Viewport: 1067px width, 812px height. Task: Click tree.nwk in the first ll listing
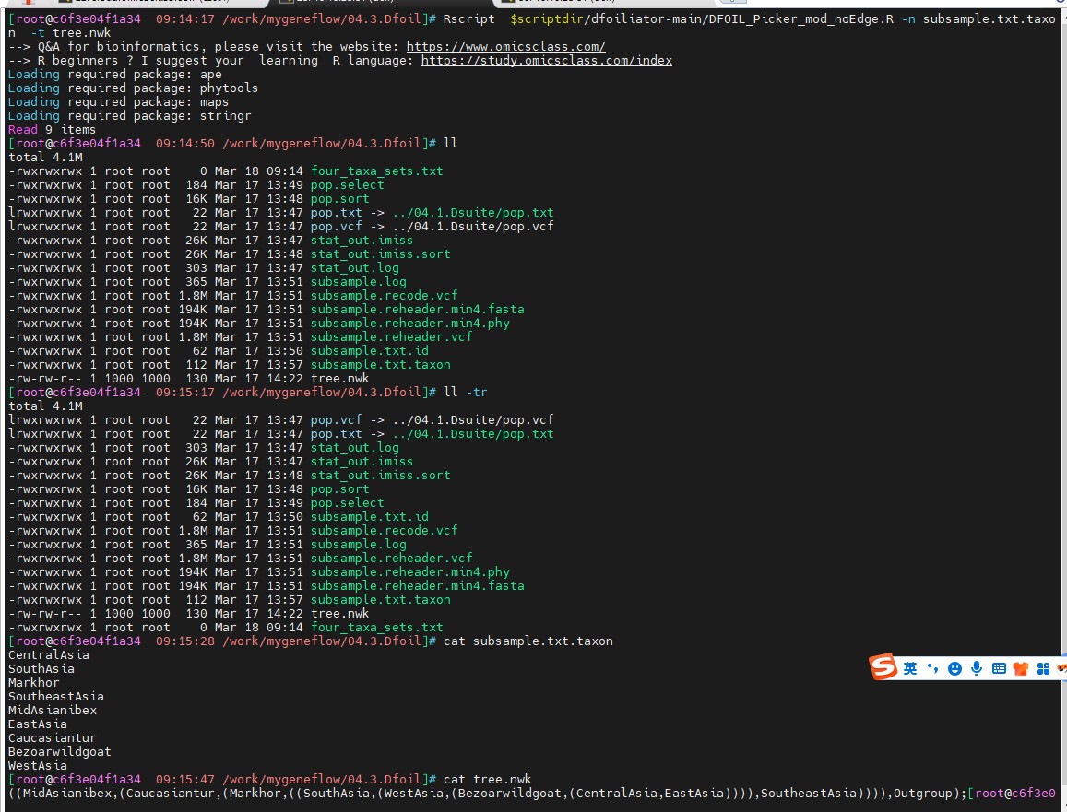point(339,379)
